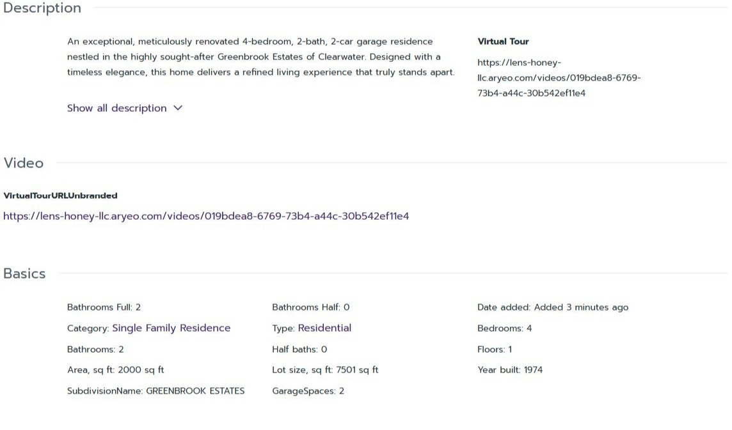Click the Bathrooms Full: 2 detail
The width and height of the screenshot is (732, 430).
pyautogui.click(x=104, y=307)
